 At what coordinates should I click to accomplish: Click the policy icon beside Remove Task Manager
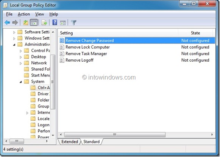(62, 54)
